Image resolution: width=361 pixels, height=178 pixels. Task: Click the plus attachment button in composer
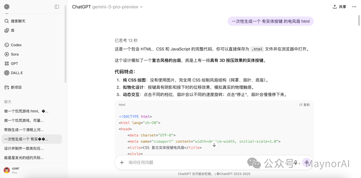122,163
